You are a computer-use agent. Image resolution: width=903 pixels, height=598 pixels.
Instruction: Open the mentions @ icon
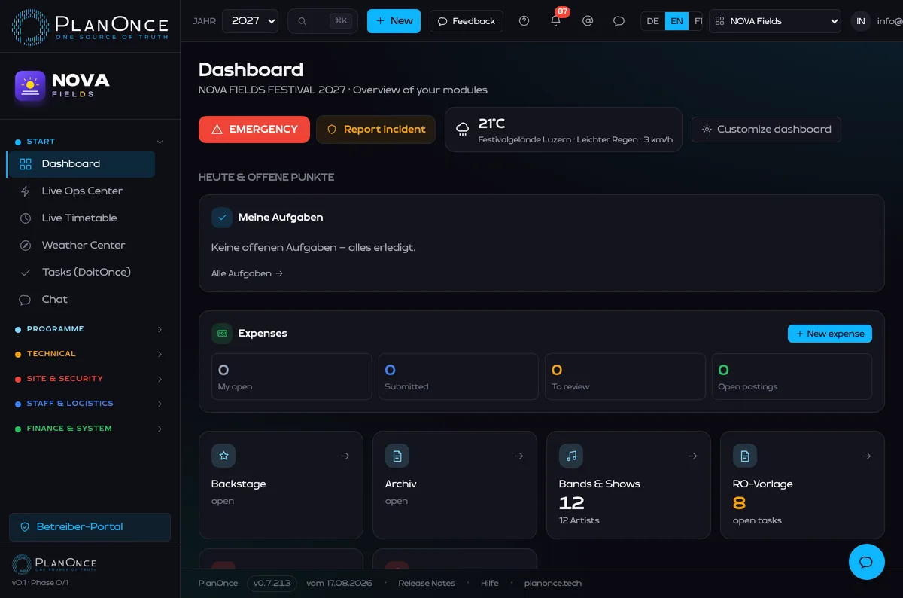(x=588, y=21)
